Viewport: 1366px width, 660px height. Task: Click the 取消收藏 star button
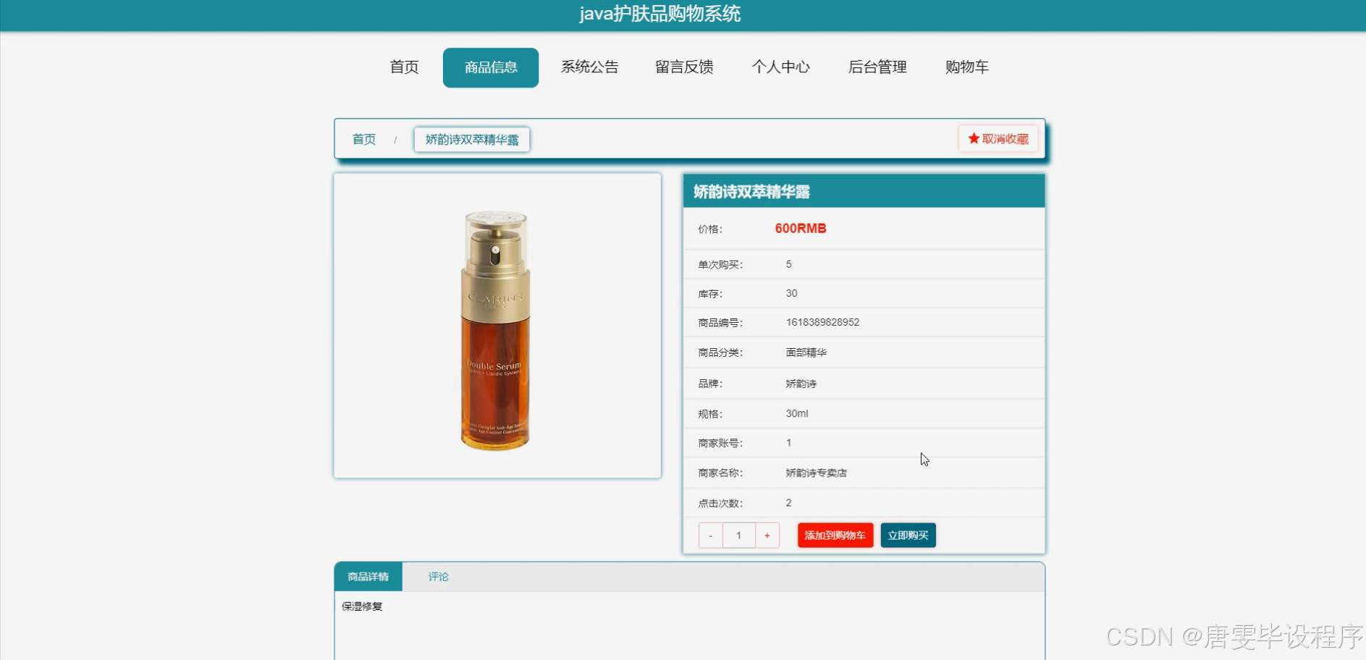(x=998, y=138)
